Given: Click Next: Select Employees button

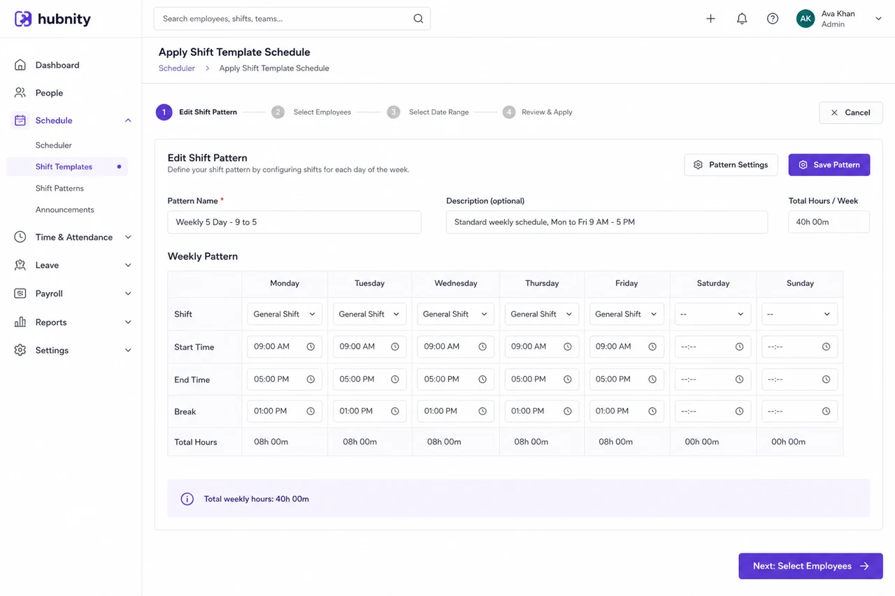Looking at the screenshot, I should [811, 566].
